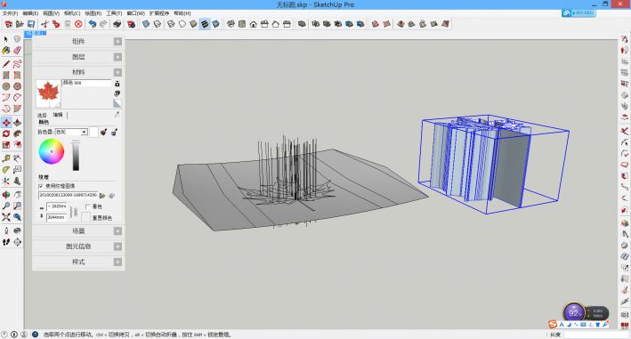This screenshot has height=339, width=631.
Task: Click the white color preview swatch
Action: click(x=93, y=133)
